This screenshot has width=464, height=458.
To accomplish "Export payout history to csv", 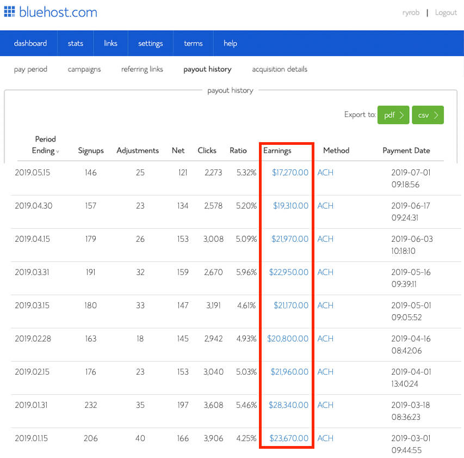I will [x=428, y=115].
